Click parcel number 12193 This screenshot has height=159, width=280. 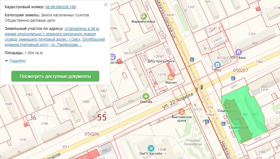pos(162,75)
